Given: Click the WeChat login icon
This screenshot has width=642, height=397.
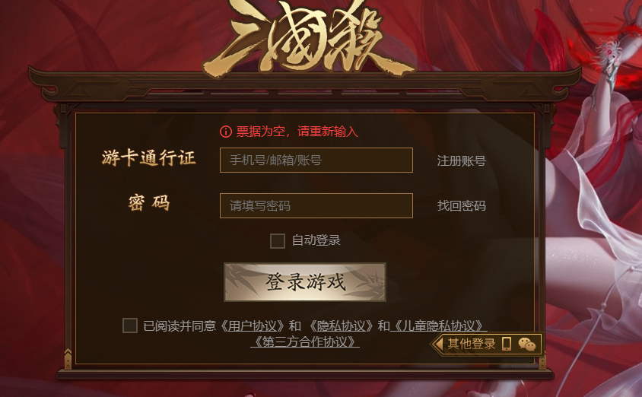Looking at the screenshot, I should coord(527,345).
